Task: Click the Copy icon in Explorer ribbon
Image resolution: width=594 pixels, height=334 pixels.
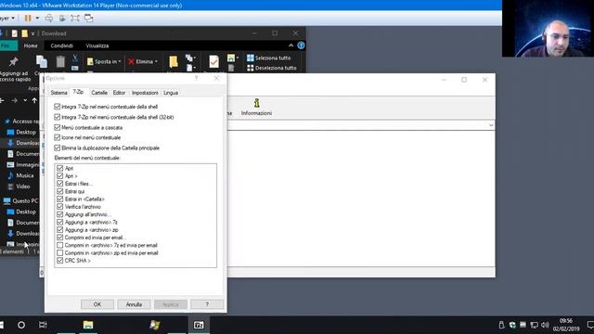Action: [x=41, y=62]
